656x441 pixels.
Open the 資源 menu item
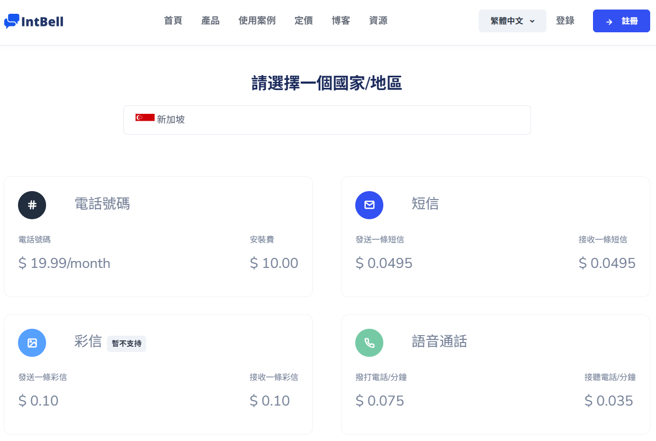click(x=378, y=21)
